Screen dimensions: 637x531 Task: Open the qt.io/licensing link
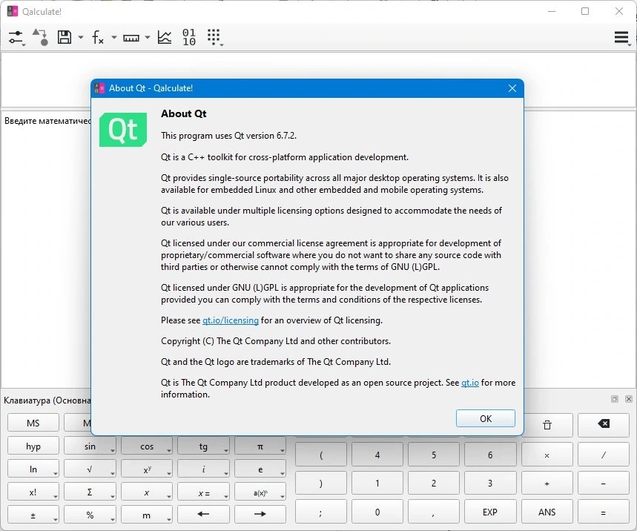tap(231, 320)
